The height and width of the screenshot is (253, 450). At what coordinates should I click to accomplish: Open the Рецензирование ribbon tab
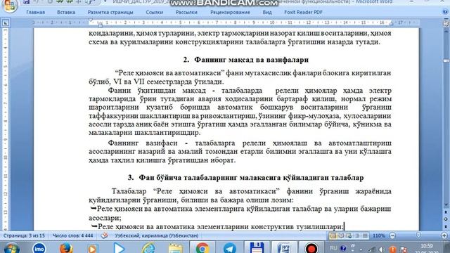pyautogui.click(x=230, y=13)
